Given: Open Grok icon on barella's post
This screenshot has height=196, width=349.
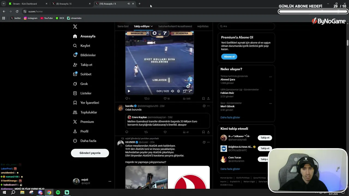Looking at the screenshot, I should [x=204, y=106].
